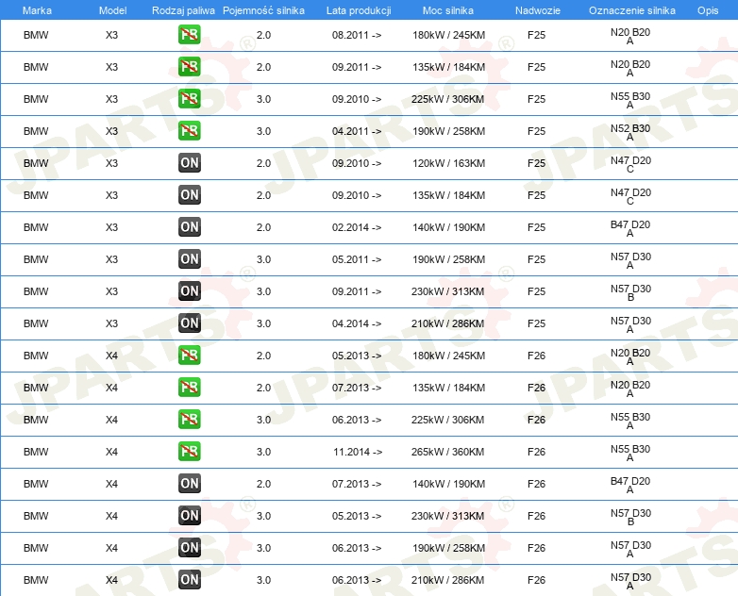This screenshot has height=596, width=738.
Task: Select the 180kW / 245KM cell in X3 row
Action: [448, 35]
